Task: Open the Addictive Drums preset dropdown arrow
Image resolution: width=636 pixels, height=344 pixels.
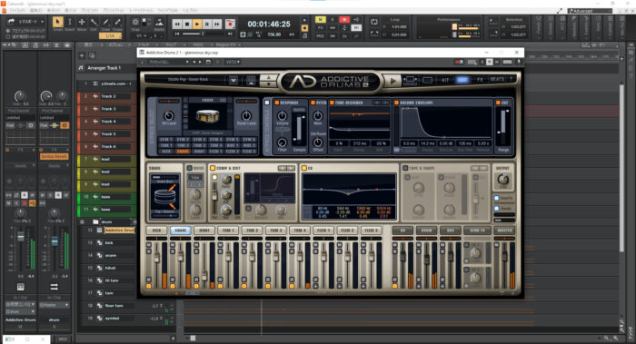Action: pos(234,80)
